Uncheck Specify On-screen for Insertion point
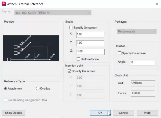161x118 pixels. tap(69, 71)
